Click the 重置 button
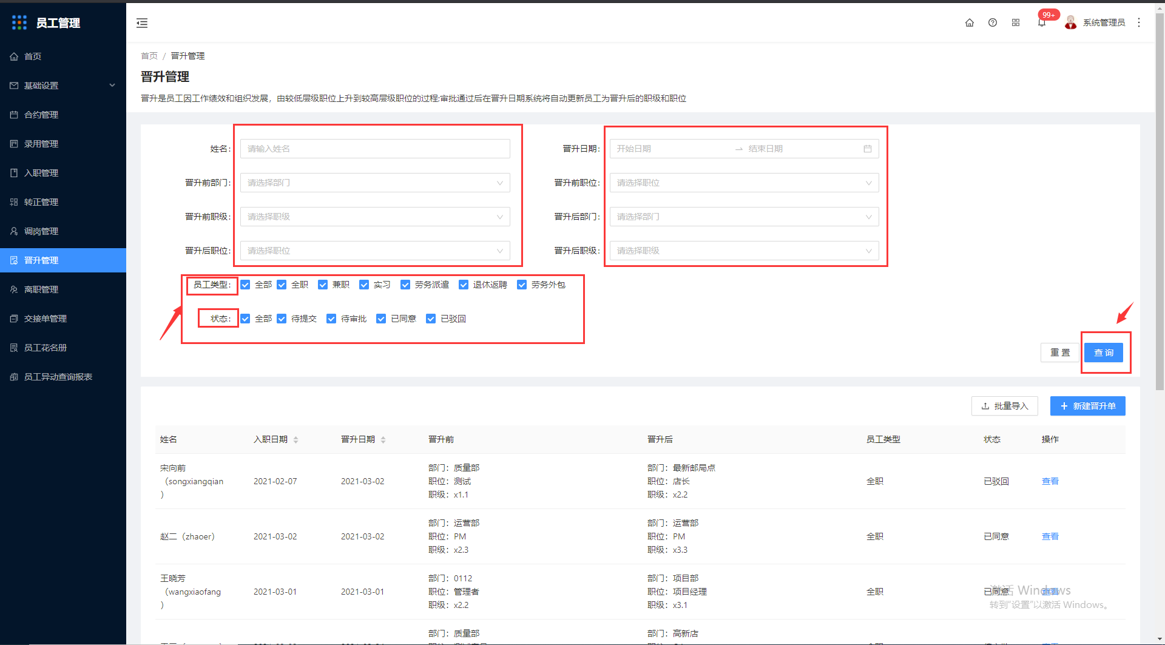The width and height of the screenshot is (1165, 645). [1060, 353]
